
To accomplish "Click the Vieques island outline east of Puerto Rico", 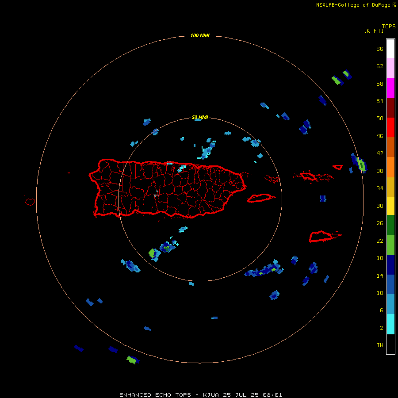I will click(x=260, y=198).
